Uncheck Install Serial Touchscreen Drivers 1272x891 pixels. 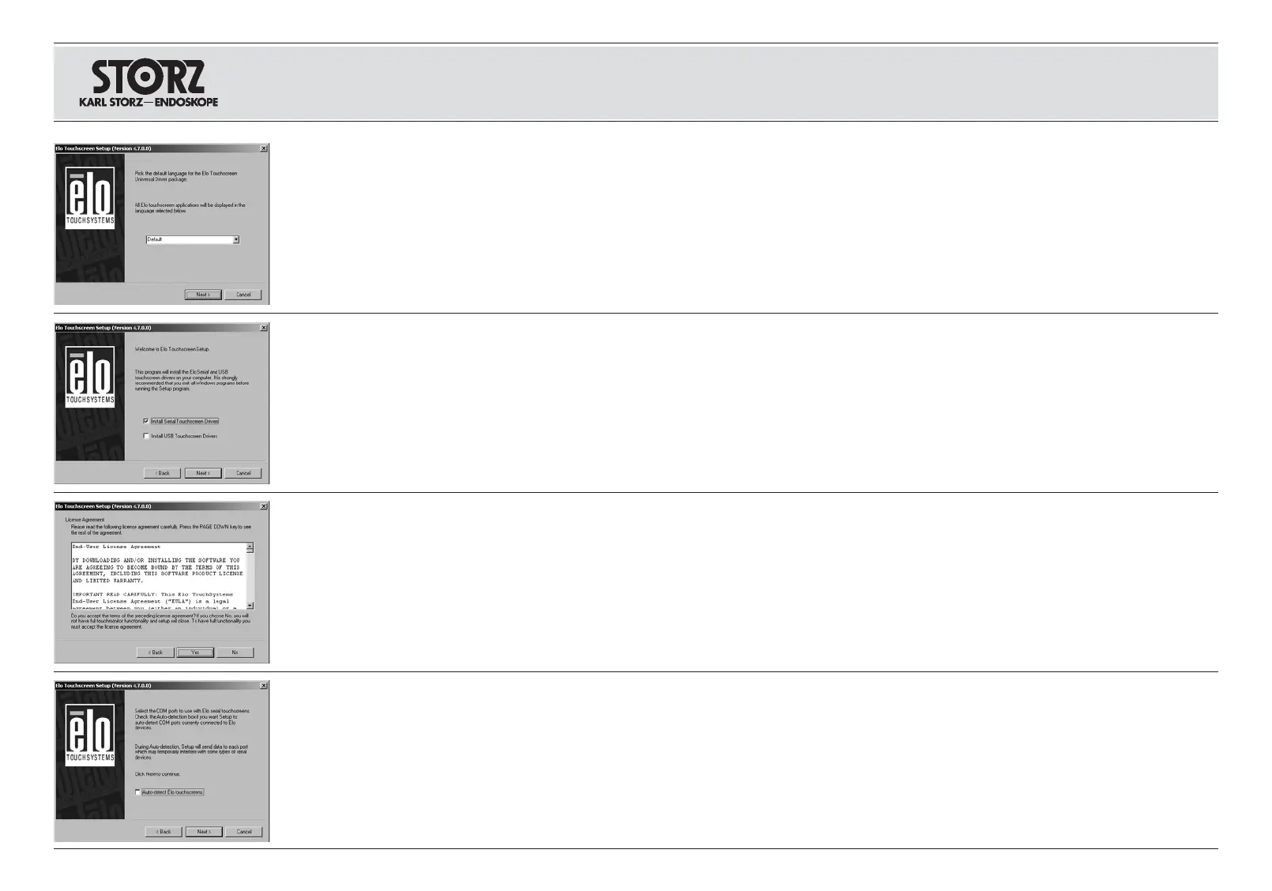click(146, 421)
